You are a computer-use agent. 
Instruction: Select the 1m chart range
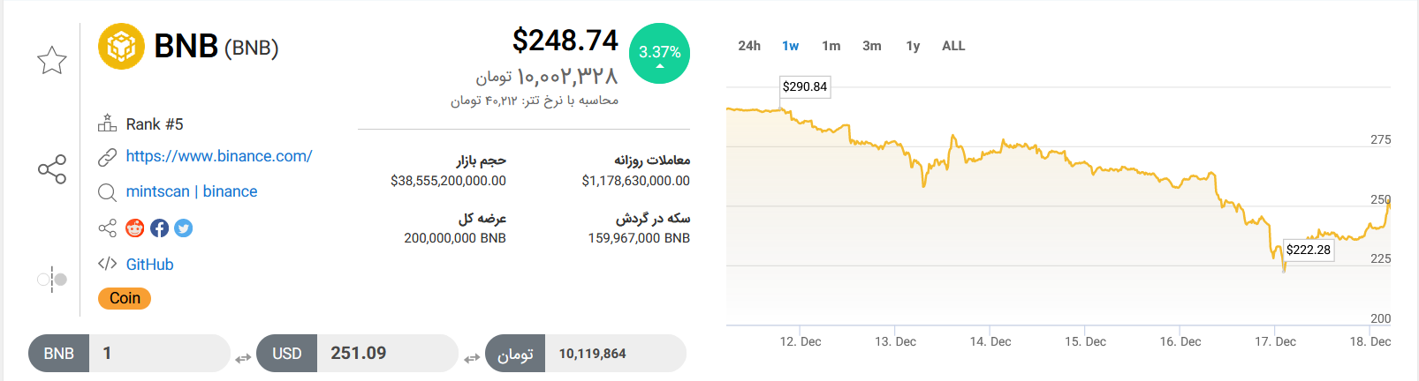pos(831,46)
